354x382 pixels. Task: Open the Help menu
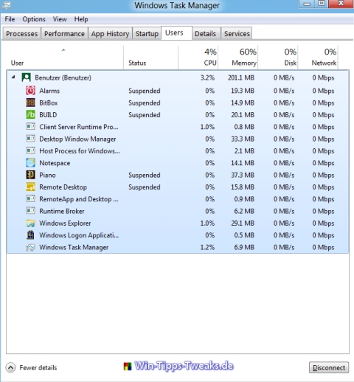[x=81, y=19]
